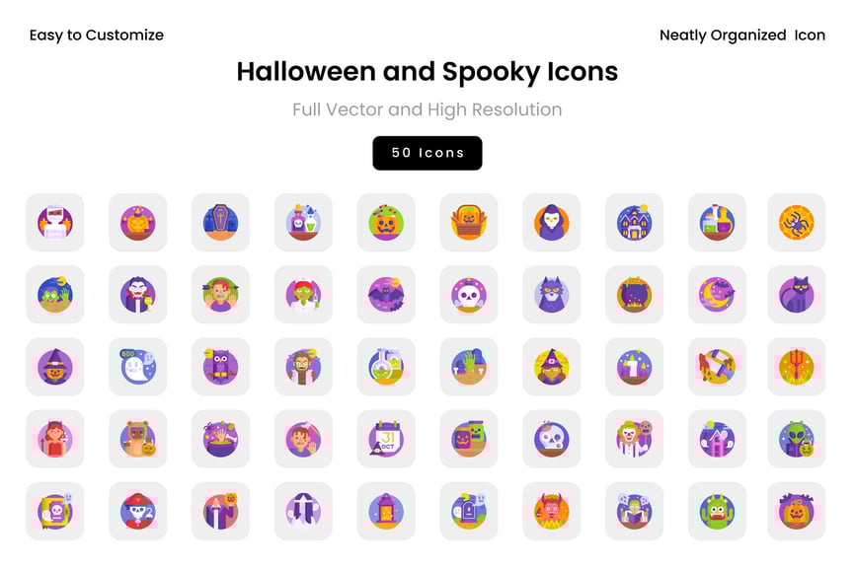The height and width of the screenshot is (569, 855).
Task: Select the October 31 calendar icon
Action: pos(386,438)
